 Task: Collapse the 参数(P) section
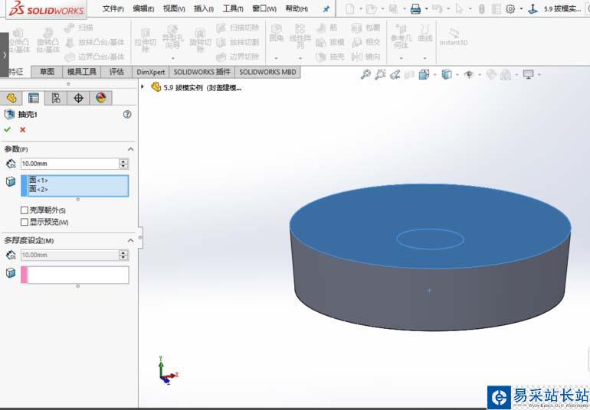coord(130,149)
